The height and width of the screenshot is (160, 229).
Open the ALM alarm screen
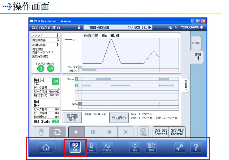tap(135, 147)
